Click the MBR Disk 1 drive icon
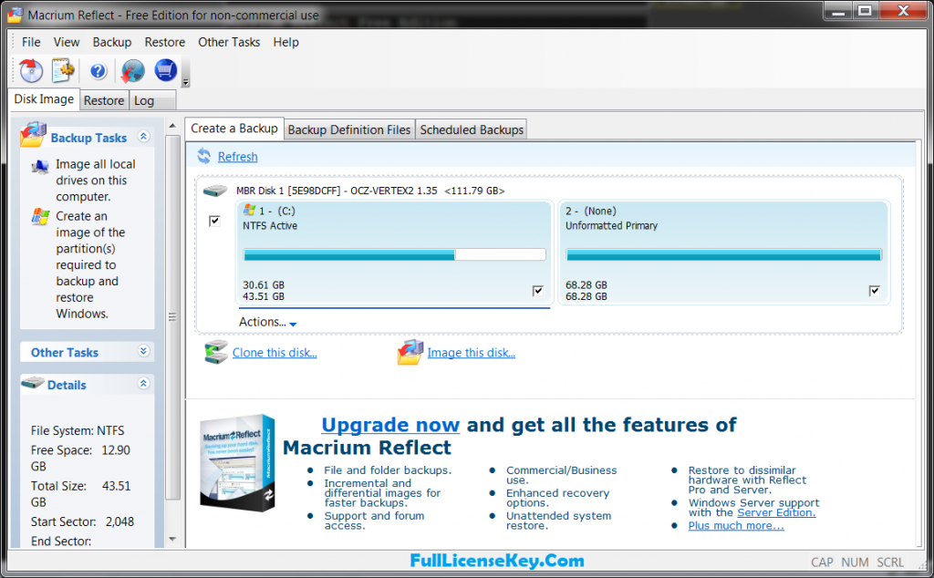The height and width of the screenshot is (578, 934). point(215,191)
